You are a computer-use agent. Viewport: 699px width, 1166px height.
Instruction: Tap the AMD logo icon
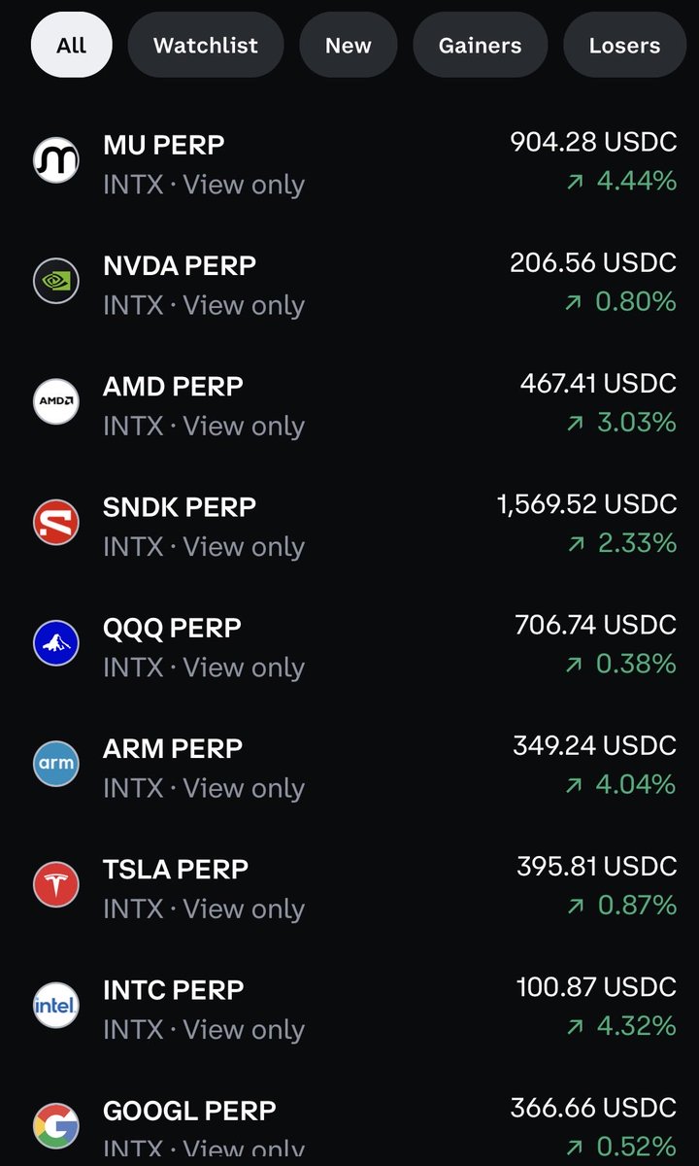(x=56, y=401)
